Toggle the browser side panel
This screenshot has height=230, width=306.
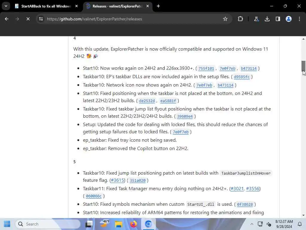click(x=278, y=19)
